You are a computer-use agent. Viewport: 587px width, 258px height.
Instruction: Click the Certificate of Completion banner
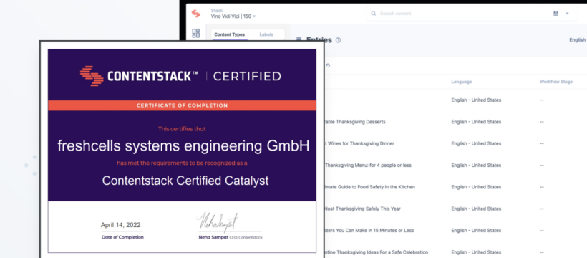coord(182,105)
